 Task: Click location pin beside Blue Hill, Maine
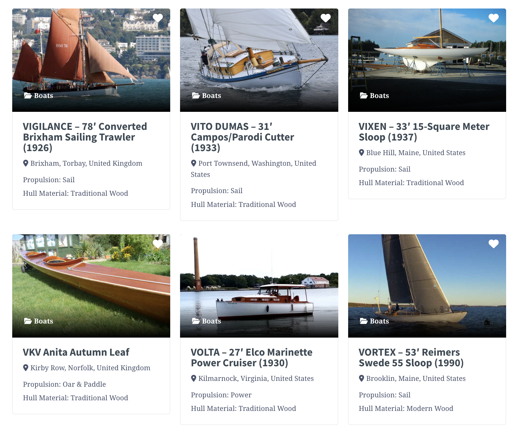[x=361, y=152]
